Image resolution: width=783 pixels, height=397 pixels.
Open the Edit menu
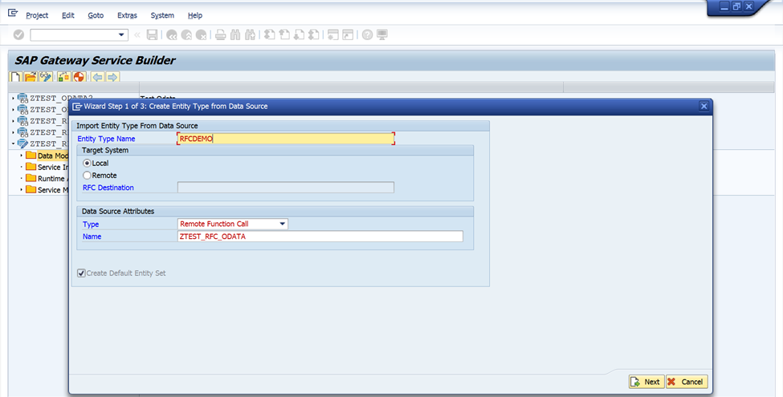68,15
